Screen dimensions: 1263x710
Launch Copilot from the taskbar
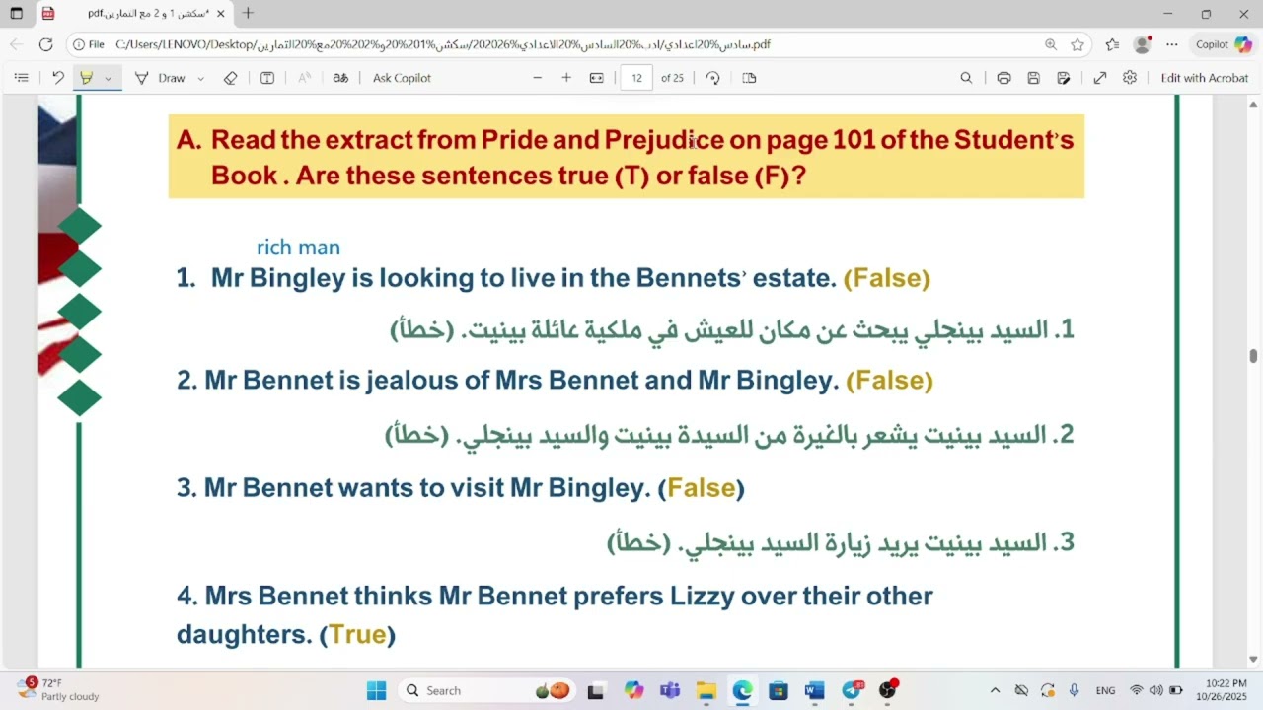[633, 691]
